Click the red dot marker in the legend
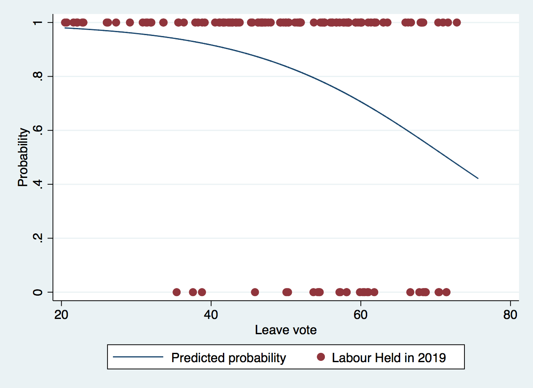Screen dimensions: 533x388 tap(321, 358)
